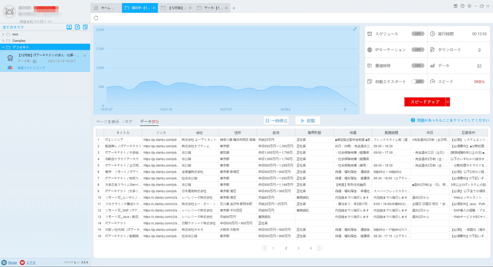Click the 高速スクレイピング link
493x267 pixels.
coord(31,68)
